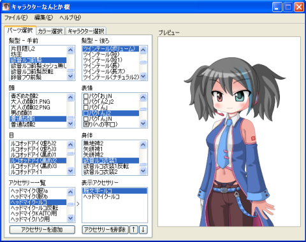Select ルコオッドアイ(虚ろ)2 eye item

(x=38, y=143)
